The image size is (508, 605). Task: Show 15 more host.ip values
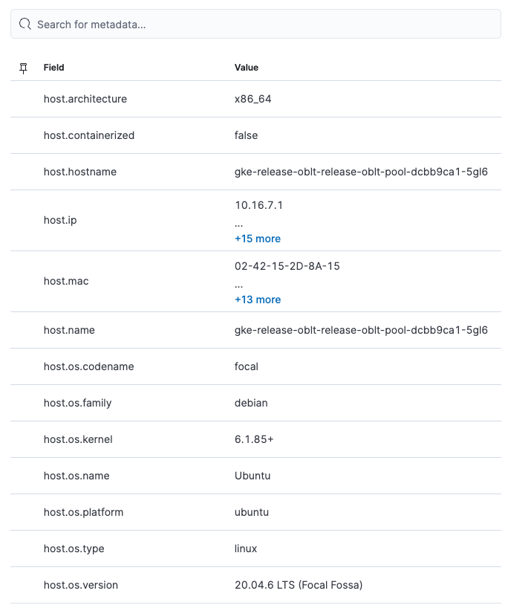click(x=258, y=239)
